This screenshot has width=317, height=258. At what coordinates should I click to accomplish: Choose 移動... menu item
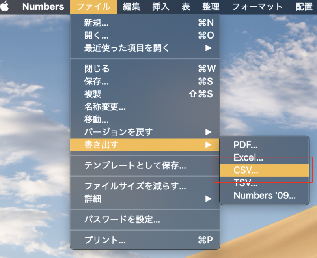145,120
